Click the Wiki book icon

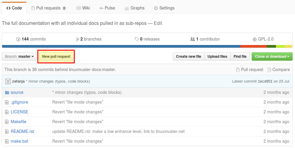pos(78,8)
